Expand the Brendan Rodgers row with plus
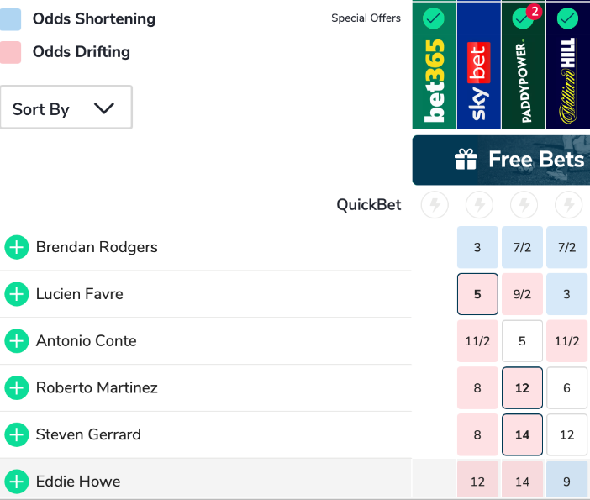 tap(17, 247)
